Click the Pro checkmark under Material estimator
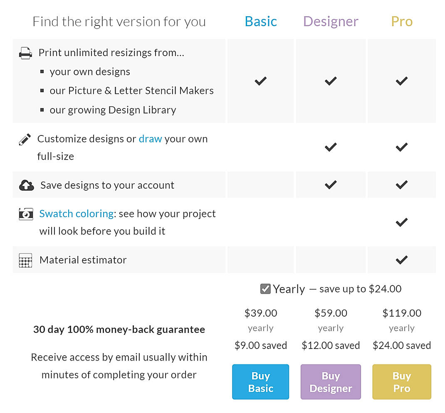The width and height of the screenshot is (445, 413). click(x=401, y=260)
